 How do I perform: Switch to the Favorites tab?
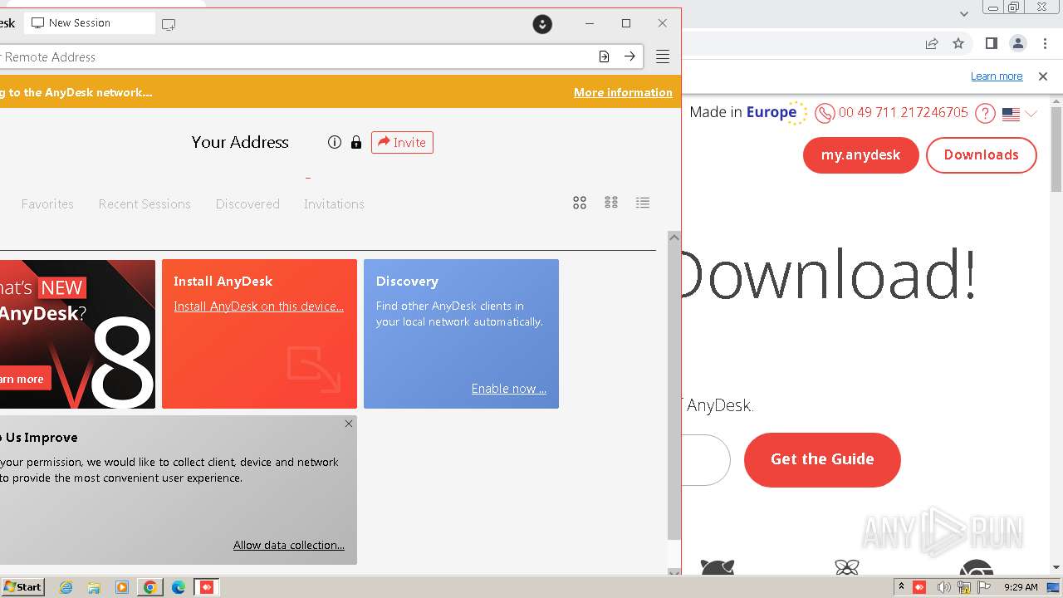point(47,203)
